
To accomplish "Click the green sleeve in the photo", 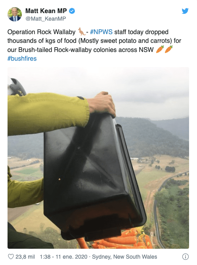I will [48, 113].
